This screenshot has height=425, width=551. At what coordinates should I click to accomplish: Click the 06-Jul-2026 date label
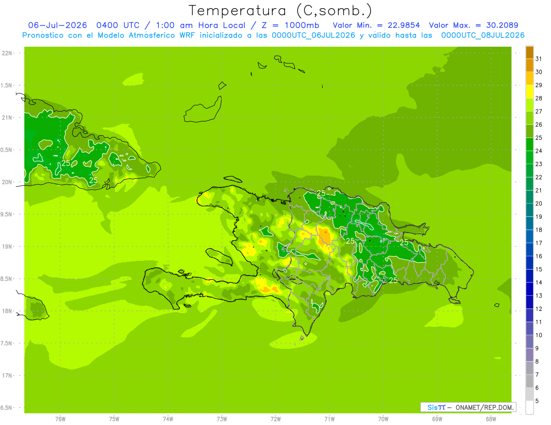[x=57, y=25]
